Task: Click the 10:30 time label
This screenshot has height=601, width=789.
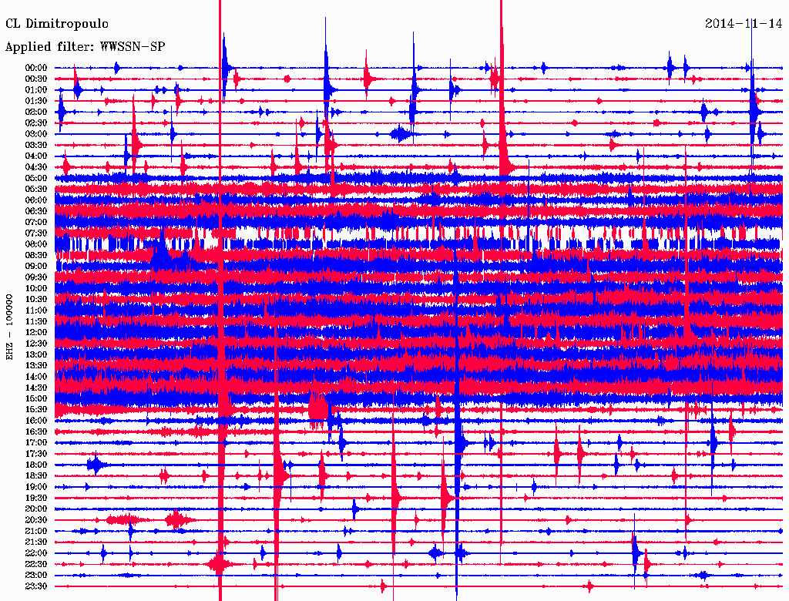Action: tap(36, 300)
